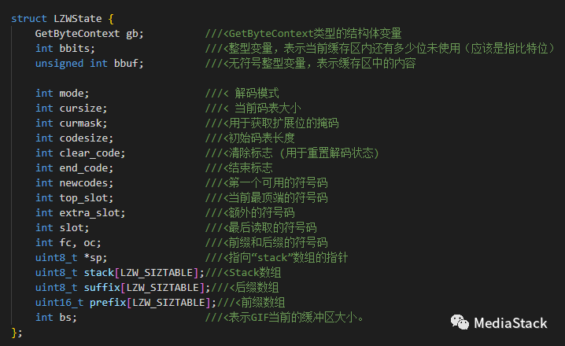The height and width of the screenshot is (346, 565).
Task: Click the clear_code variable
Action: pyautogui.click(x=91, y=153)
